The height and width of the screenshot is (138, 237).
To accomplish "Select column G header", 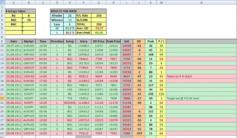I will [x=99, y=3].
